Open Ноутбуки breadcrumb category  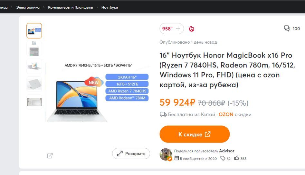[x=110, y=7]
